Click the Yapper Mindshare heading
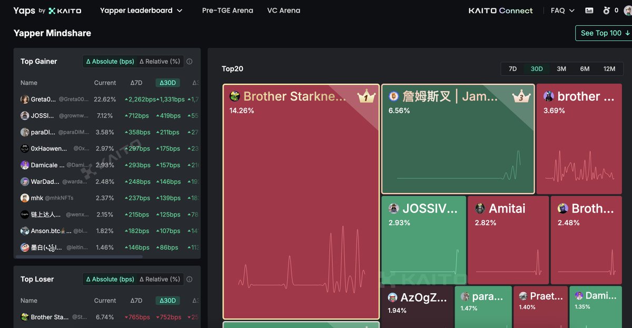Screen dimensions: 632x328 (52, 33)
